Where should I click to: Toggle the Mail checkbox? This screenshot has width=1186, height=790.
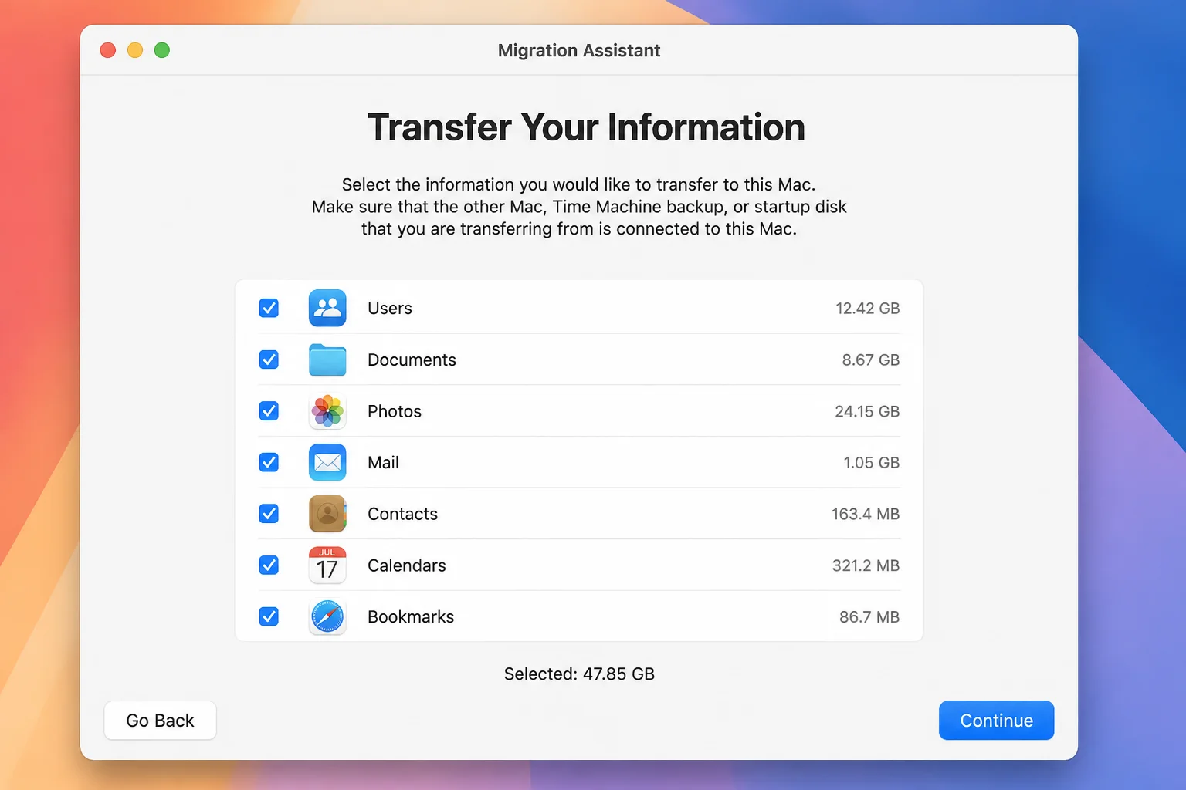coord(269,462)
